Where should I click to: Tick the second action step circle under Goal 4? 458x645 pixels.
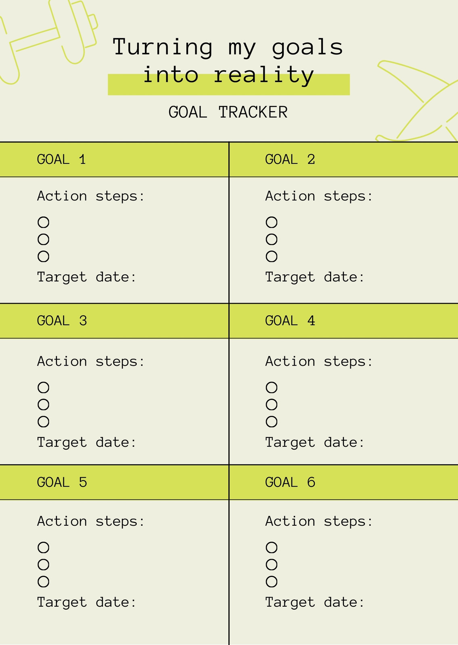[x=272, y=404]
